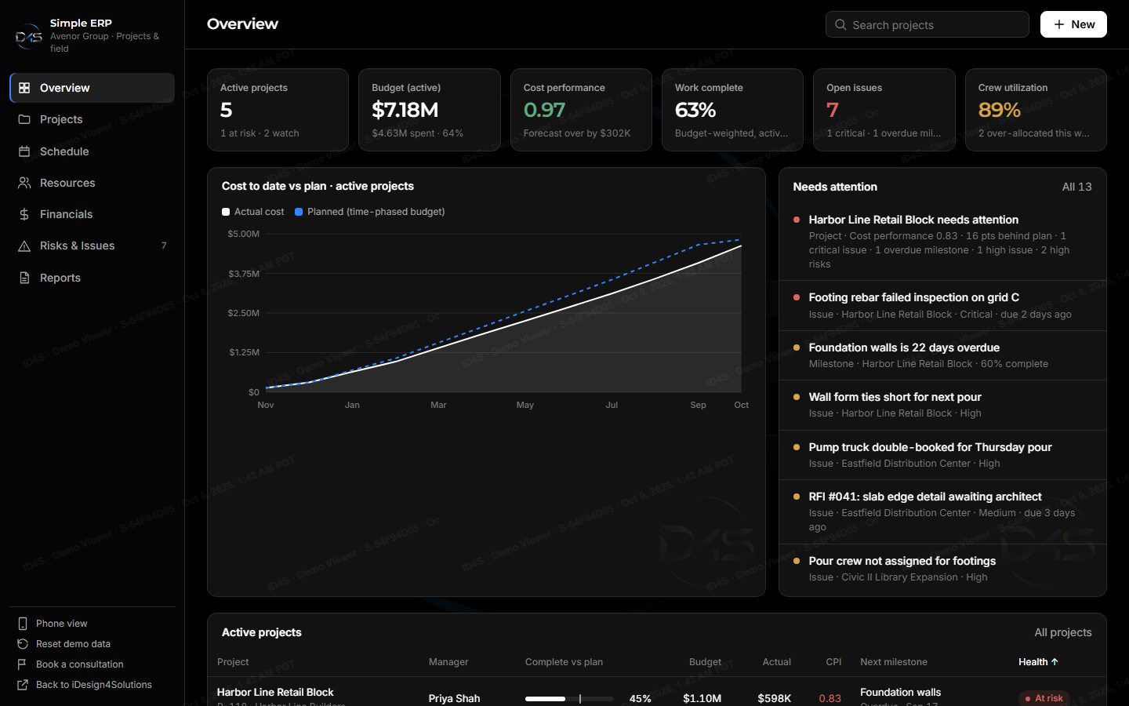Open the Cost performance 0.97 card
1129x706 pixels.
point(581,110)
